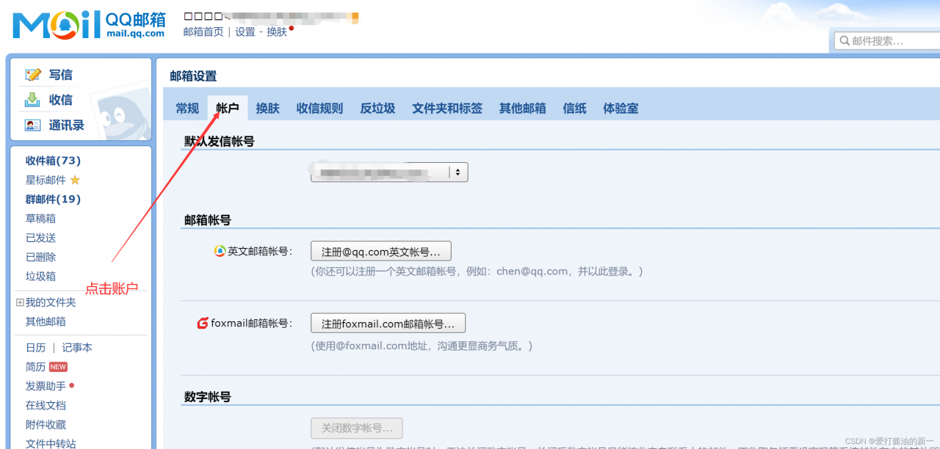Click the 注册@qq.com英文帐号 button
Image resolution: width=940 pixels, height=449 pixels.
[380, 250]
